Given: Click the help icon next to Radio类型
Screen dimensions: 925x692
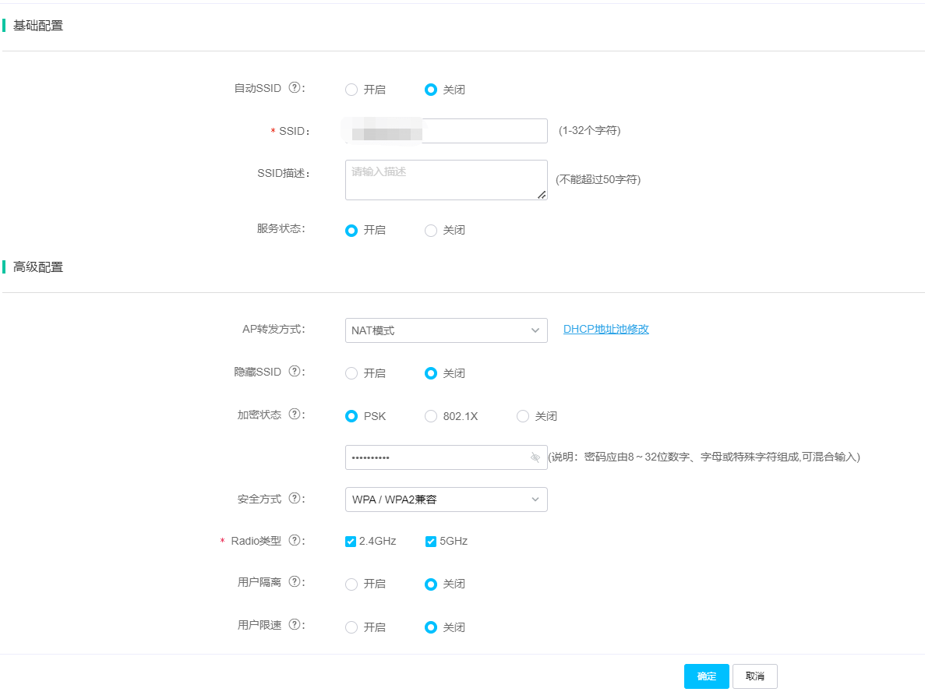Looking at the screenshot, I should 295,540.
